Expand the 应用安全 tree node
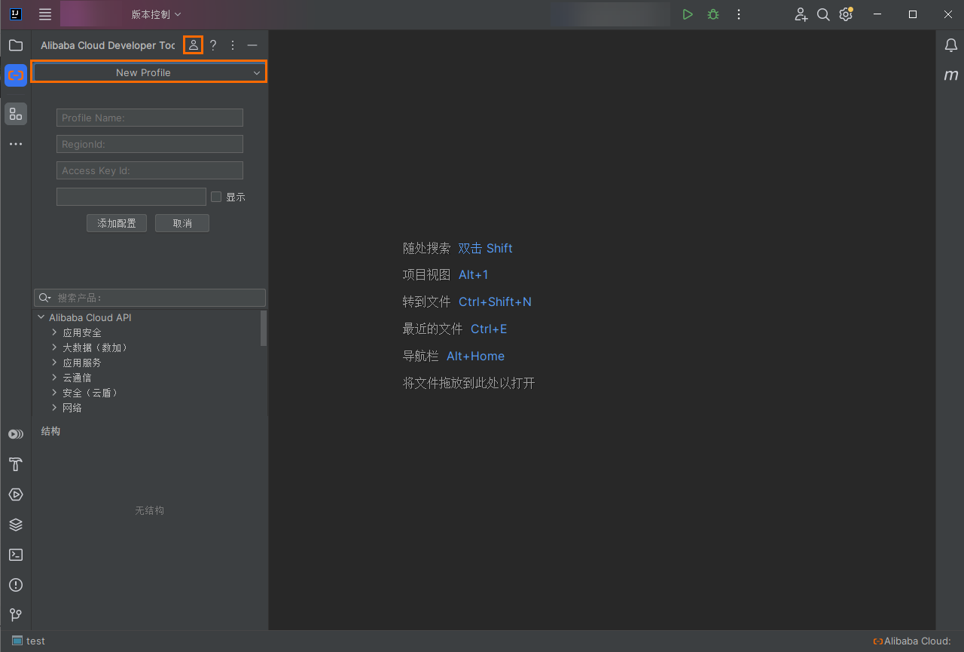 pos(54,332)
